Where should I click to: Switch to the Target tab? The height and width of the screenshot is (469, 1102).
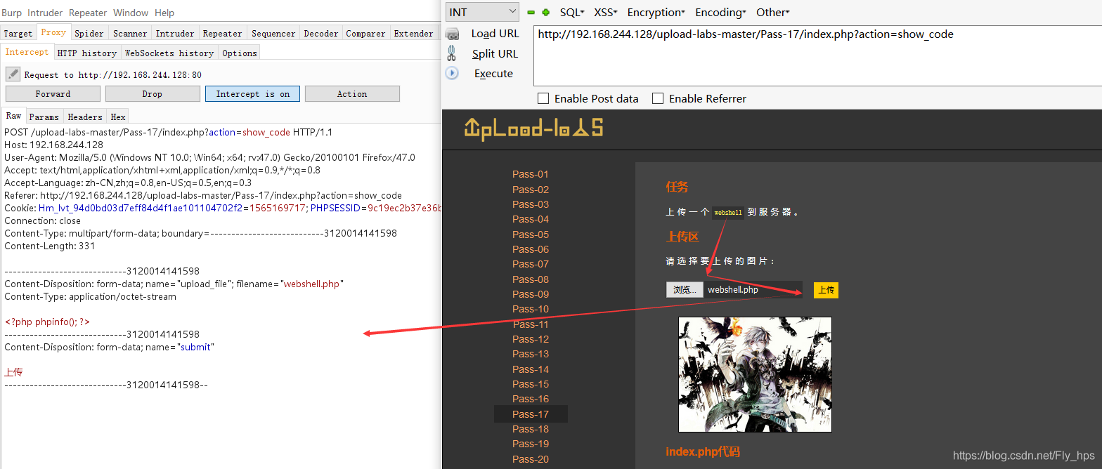coord(18,33)
